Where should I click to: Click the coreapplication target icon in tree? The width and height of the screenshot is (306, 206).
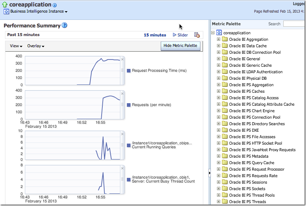point(219,32)
